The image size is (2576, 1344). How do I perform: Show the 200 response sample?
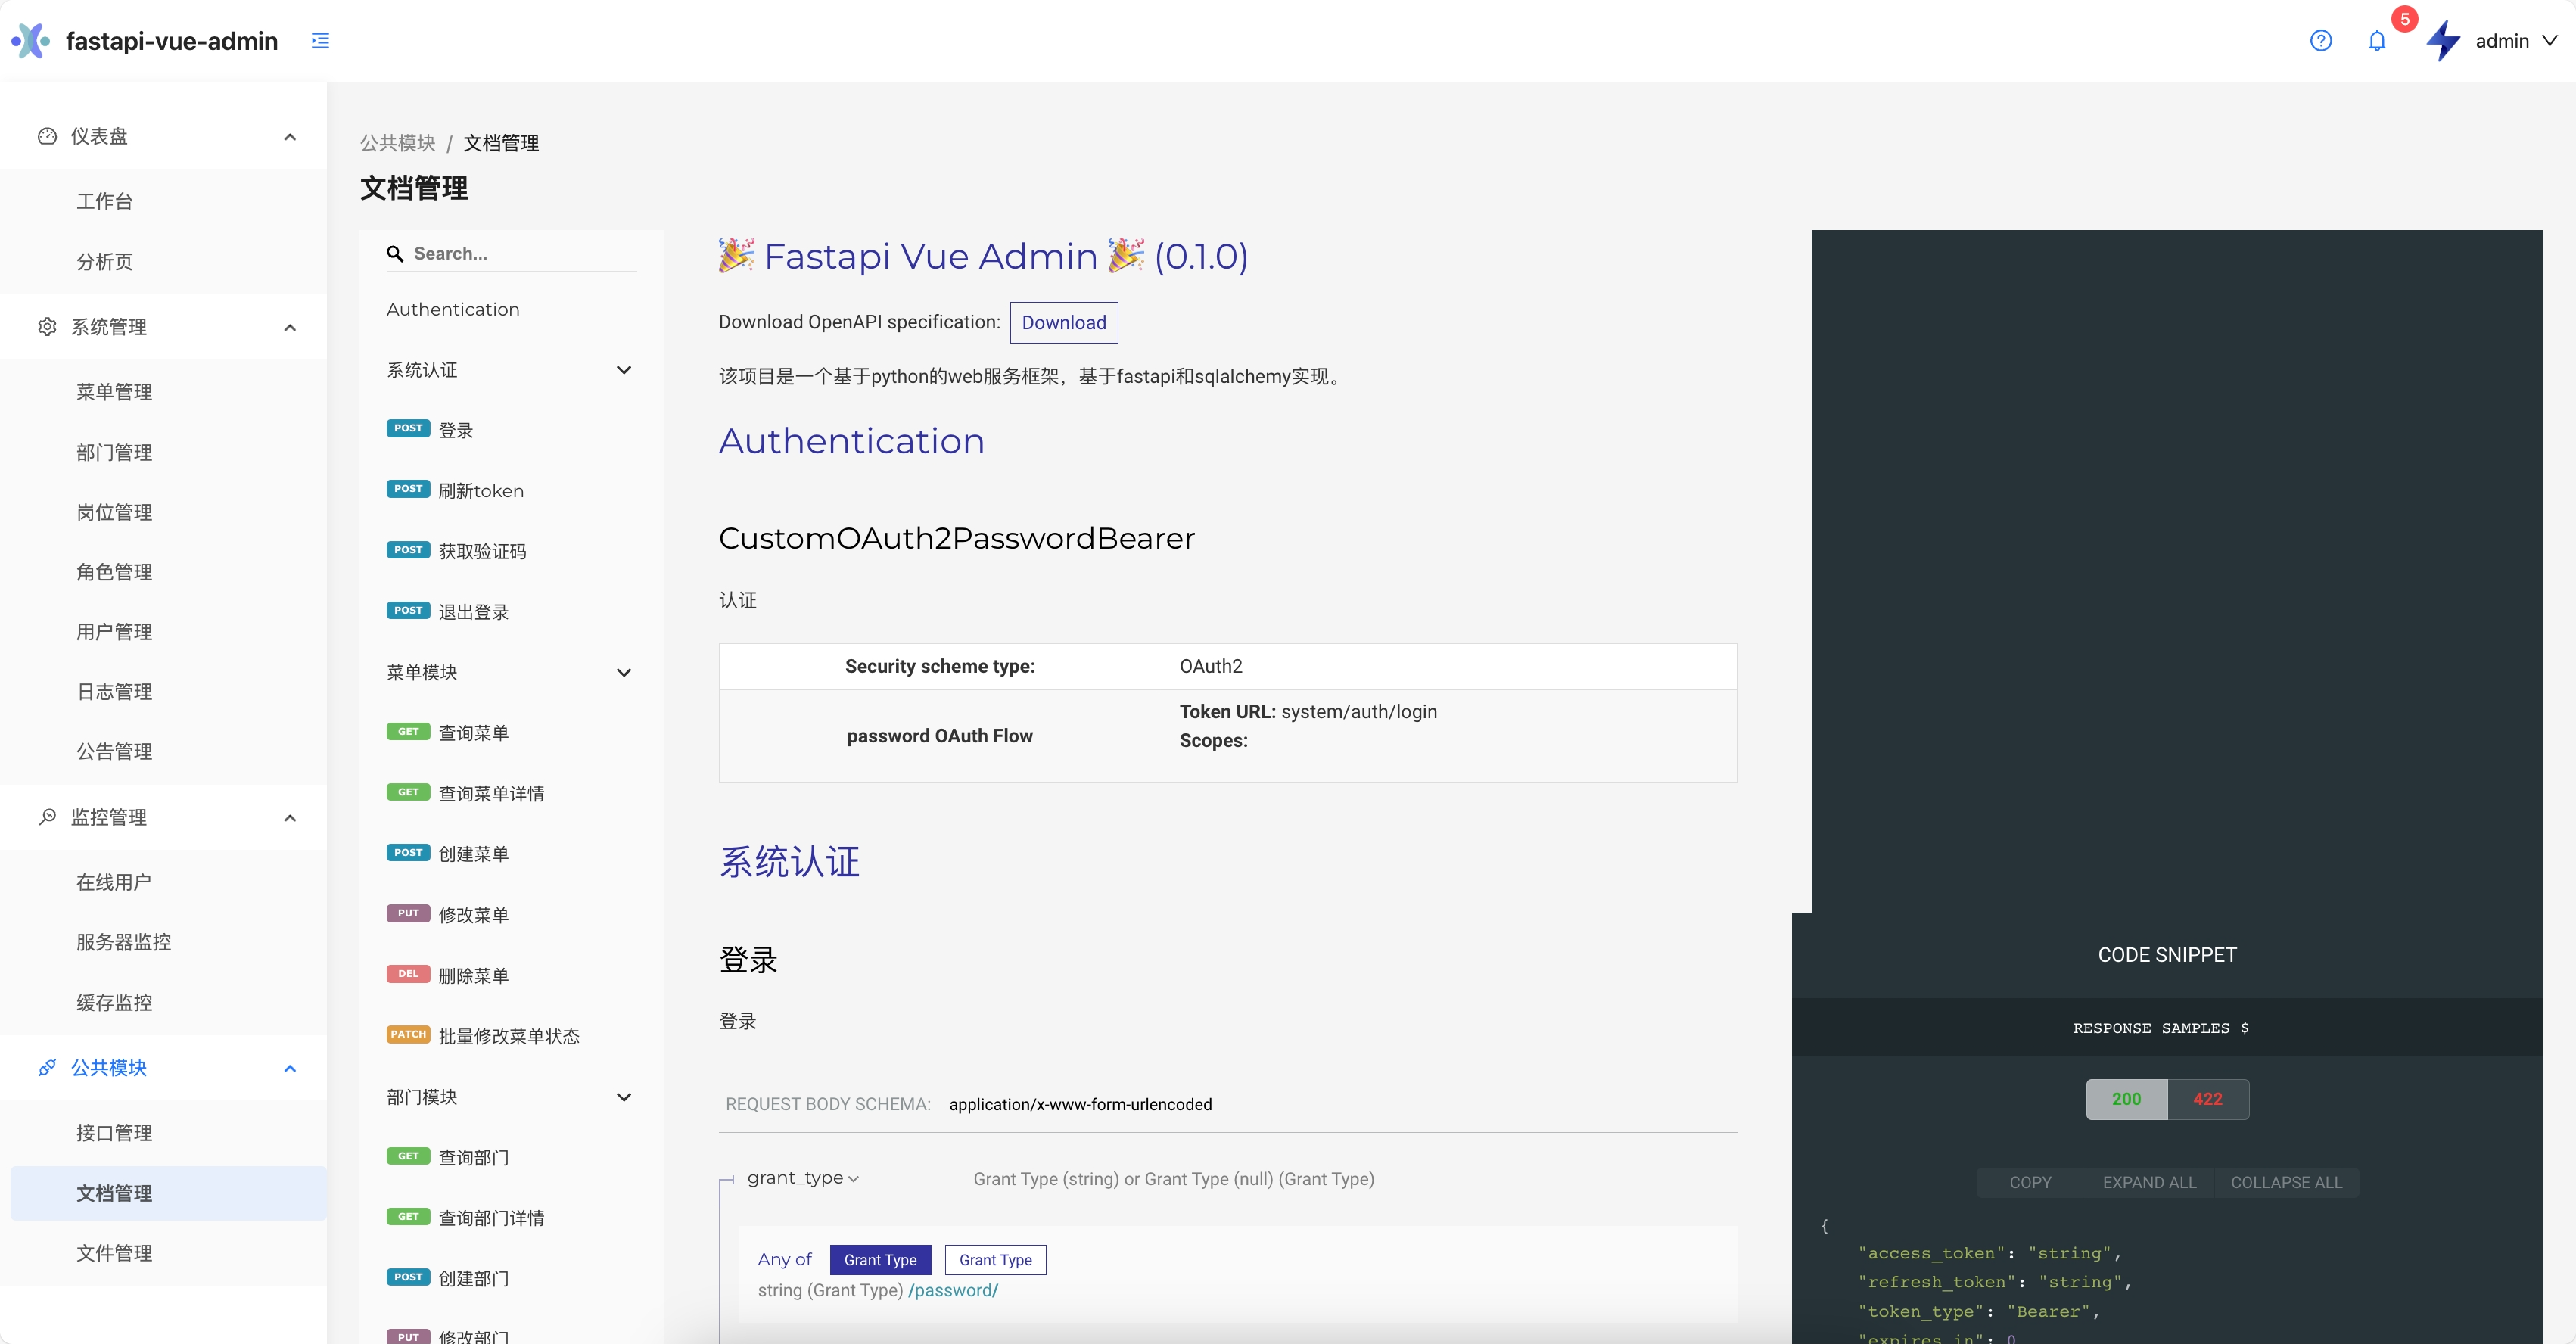pos(2126,1099)
